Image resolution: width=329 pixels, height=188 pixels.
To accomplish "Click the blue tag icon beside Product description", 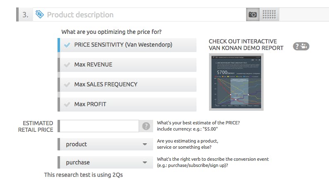I will click(x=40, y=14).
